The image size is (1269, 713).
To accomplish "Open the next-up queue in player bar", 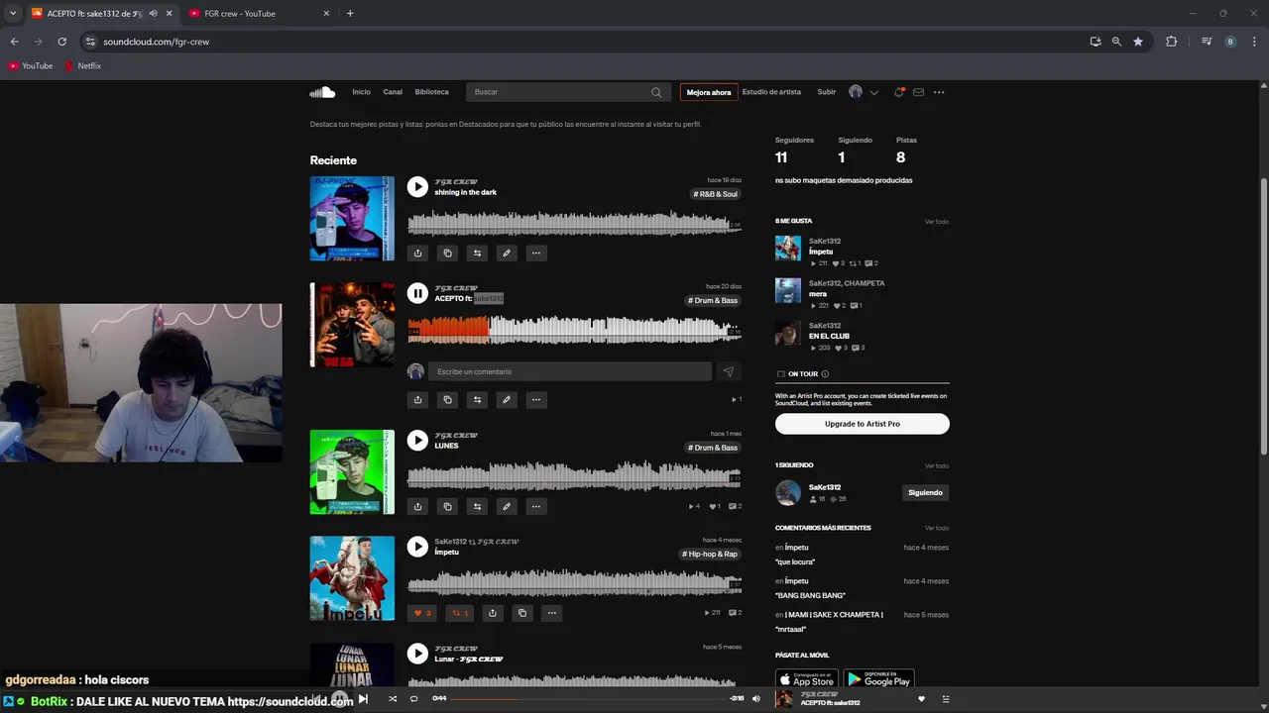I will tap(945, 699).
